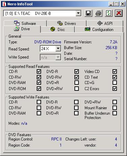The image size is (127, 156).
Task: Click the RPC II region control value
Action: coord(56,139)
